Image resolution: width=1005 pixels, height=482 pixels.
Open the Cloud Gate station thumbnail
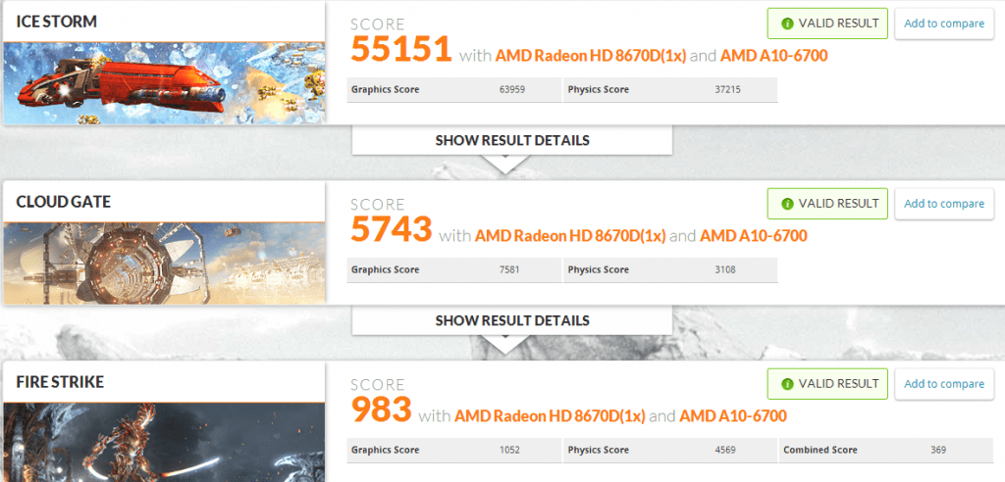[x=164, y=264]
